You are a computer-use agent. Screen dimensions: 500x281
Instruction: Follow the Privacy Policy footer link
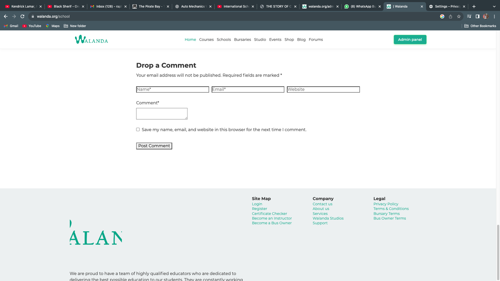[x=386, y=204]
